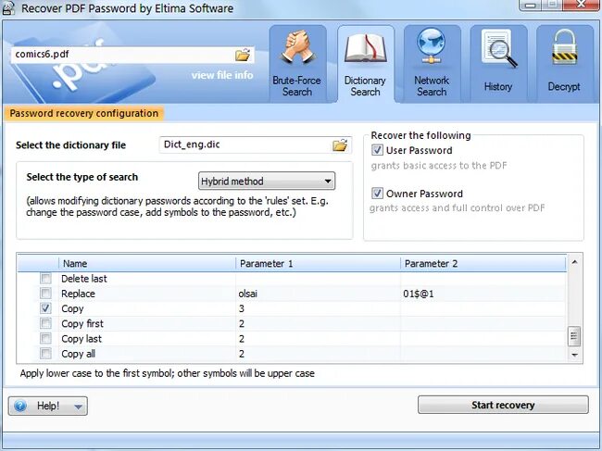Uncheck the Copy rule checkbox

[45, 308]
